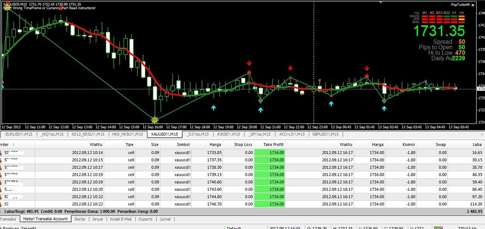Image resolution: width=485 pixels, height=229 pixels.
Task: Click the yellow star marker at chart low
Action: point(155,120)
